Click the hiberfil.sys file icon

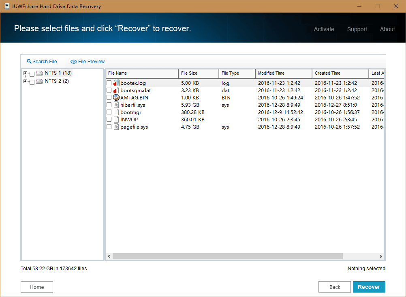(x=116, y=105)
